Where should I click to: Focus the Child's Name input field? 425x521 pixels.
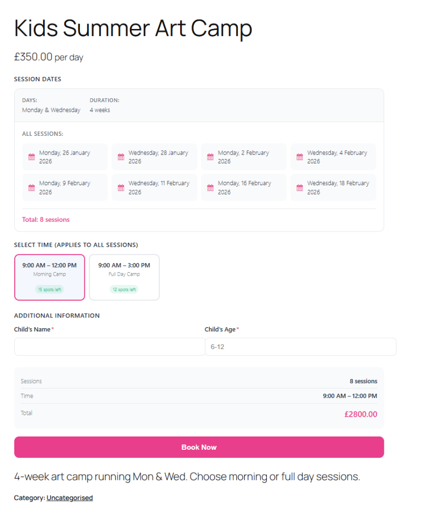pyautogui.click(x=109, y=346)
